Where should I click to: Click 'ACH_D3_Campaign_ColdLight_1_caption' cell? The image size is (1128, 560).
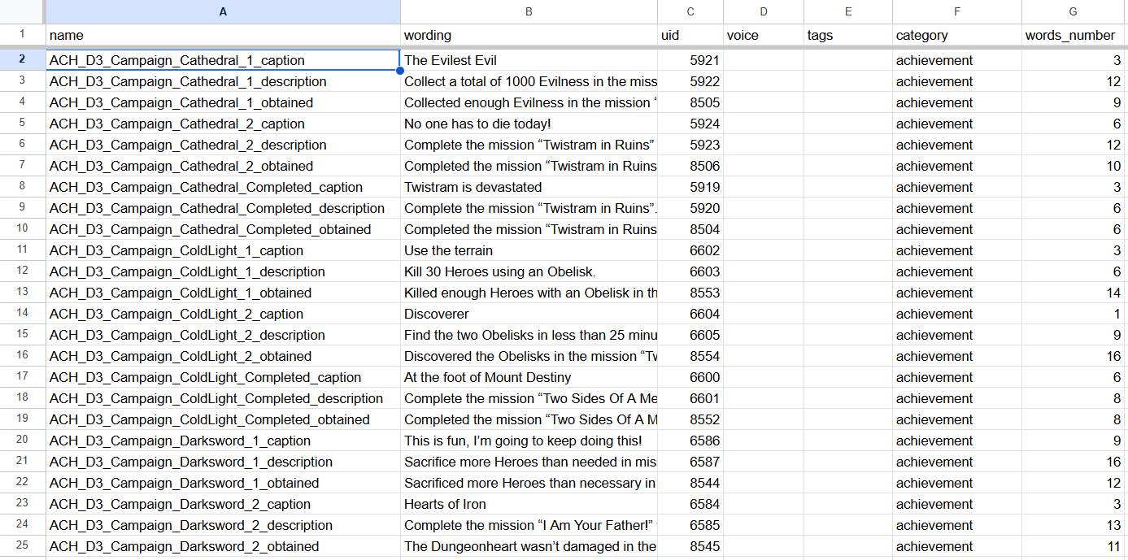click(223, 250)
